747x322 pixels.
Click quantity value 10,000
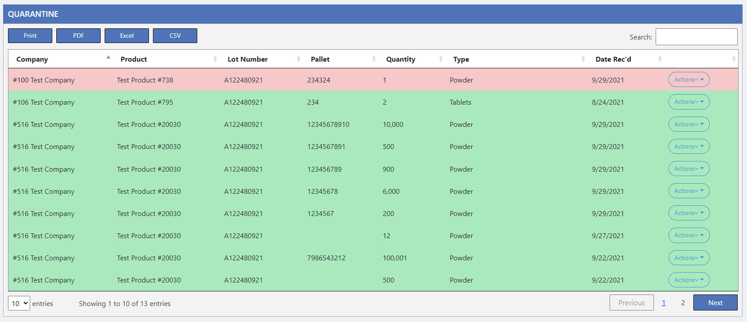coord(393,124)
